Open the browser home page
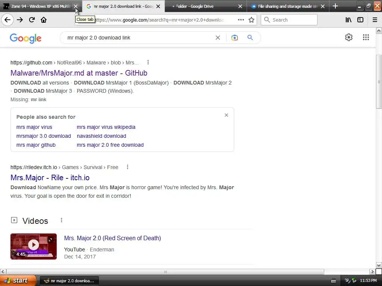 44,20
